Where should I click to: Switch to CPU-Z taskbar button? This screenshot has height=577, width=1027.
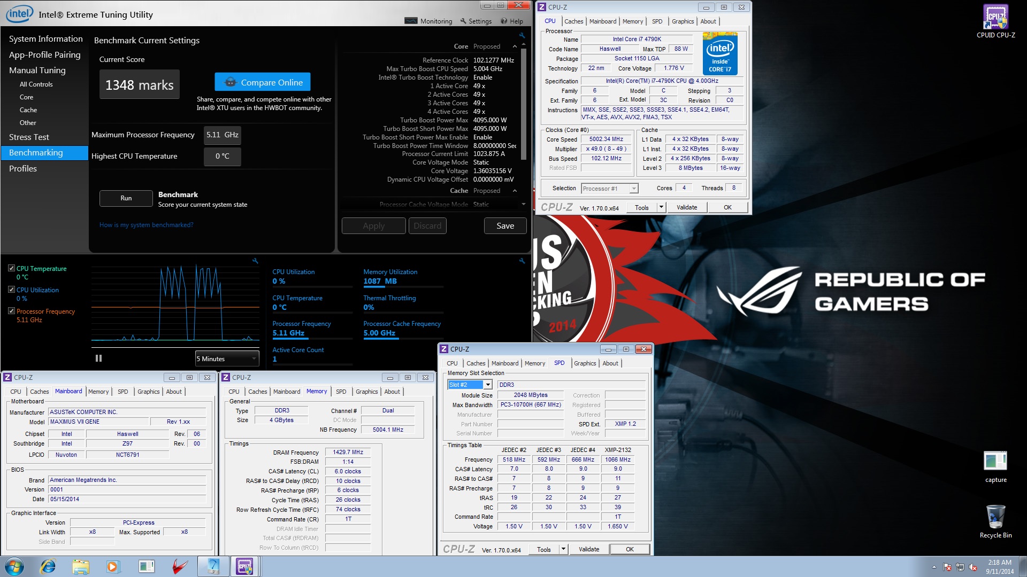245,566
